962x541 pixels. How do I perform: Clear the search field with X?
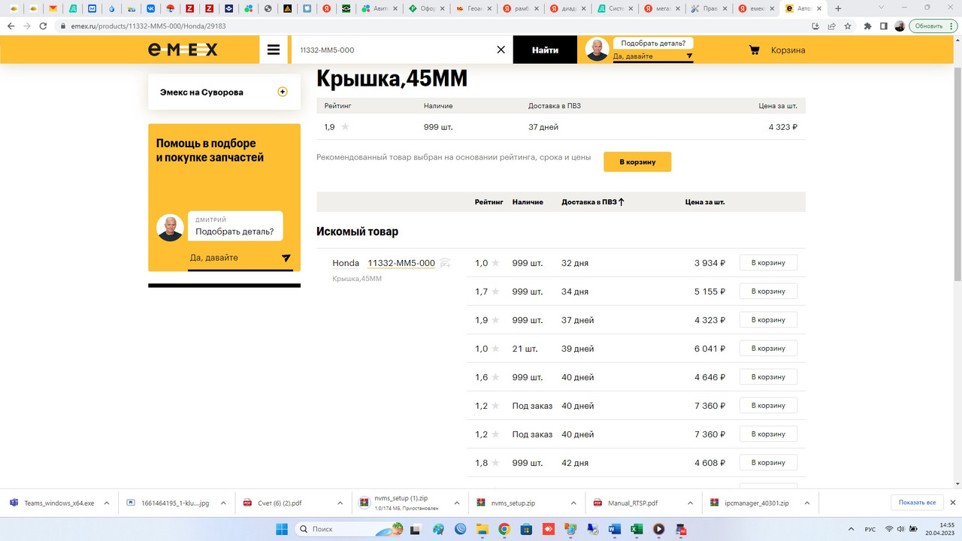[x=501, y=50]
